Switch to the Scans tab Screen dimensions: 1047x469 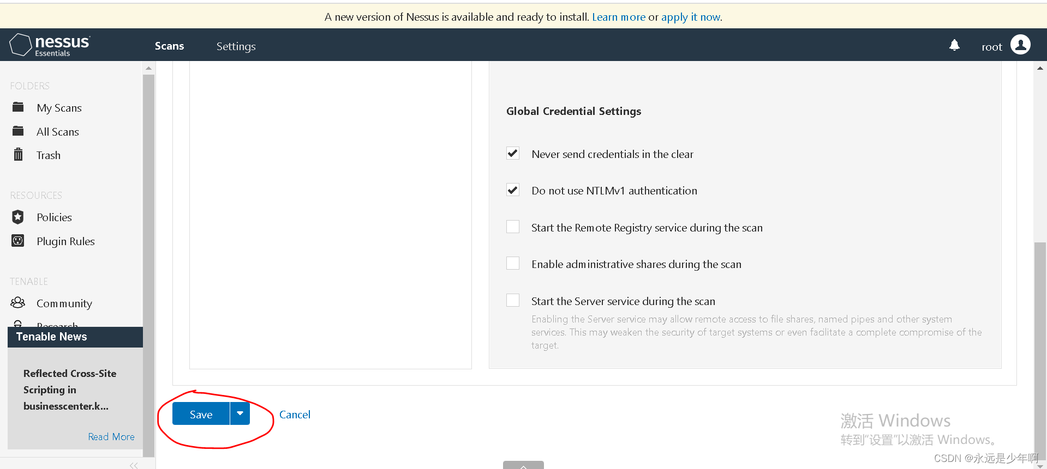(x=169, y=46)
